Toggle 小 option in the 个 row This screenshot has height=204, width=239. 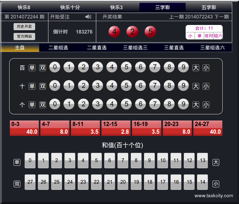tap(206, 105)
